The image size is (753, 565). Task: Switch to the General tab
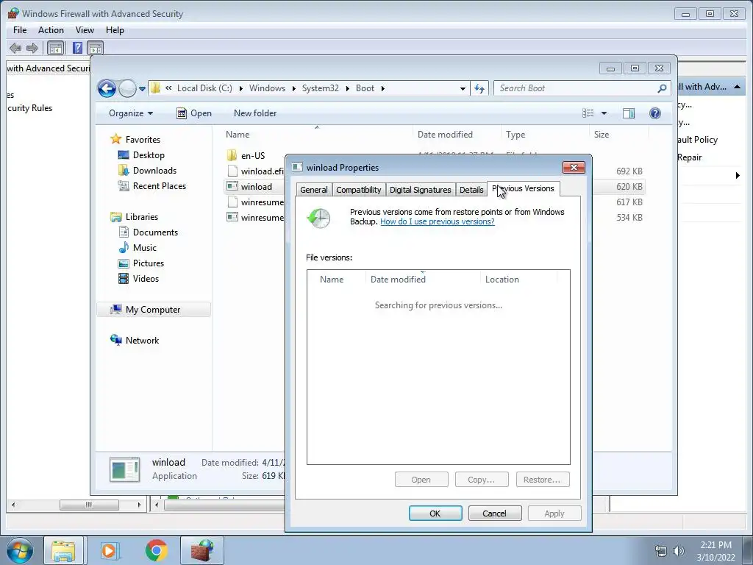[x=313, y=190]
